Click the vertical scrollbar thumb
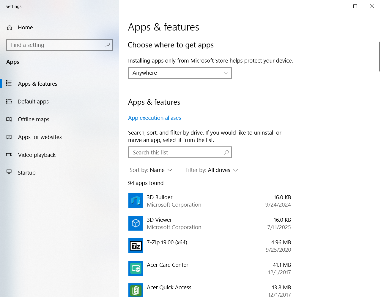This screenshot has height=297, width=381. coord(380,57)
